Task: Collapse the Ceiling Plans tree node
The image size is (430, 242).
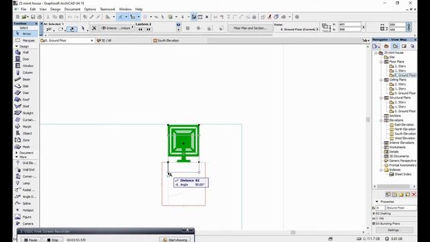Action: tap(381, 80)
